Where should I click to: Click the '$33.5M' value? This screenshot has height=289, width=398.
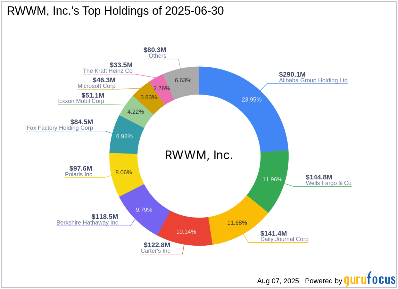121,65
